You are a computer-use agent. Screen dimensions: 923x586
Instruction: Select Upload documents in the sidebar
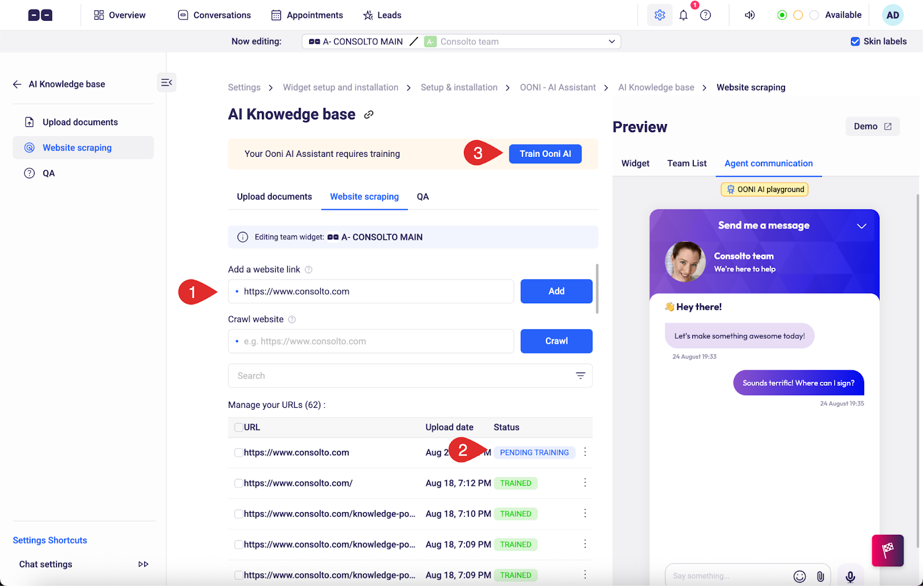pos(83,122)
